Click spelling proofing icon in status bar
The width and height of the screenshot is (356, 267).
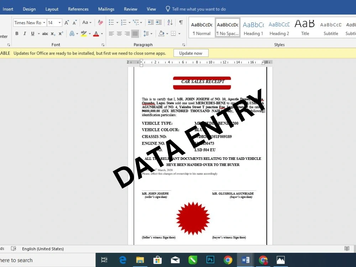(14, 248)
